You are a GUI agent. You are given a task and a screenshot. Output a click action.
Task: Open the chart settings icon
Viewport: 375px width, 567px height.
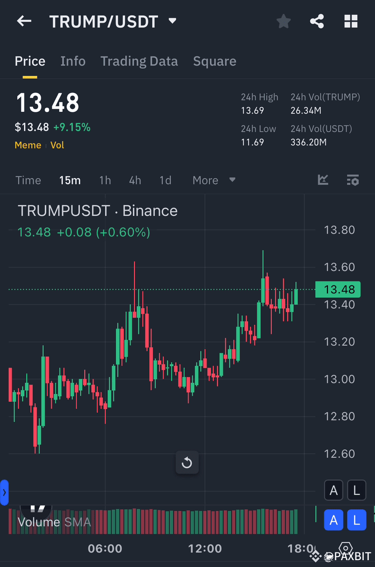pos(353,180)
